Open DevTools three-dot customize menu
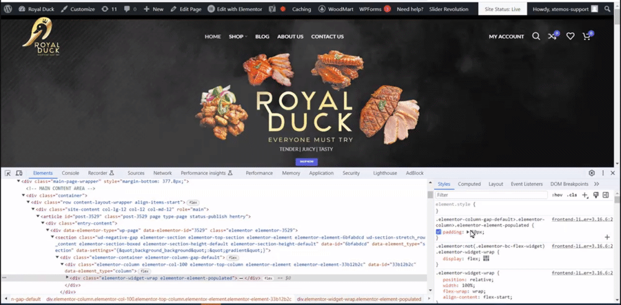 point(603,173)
